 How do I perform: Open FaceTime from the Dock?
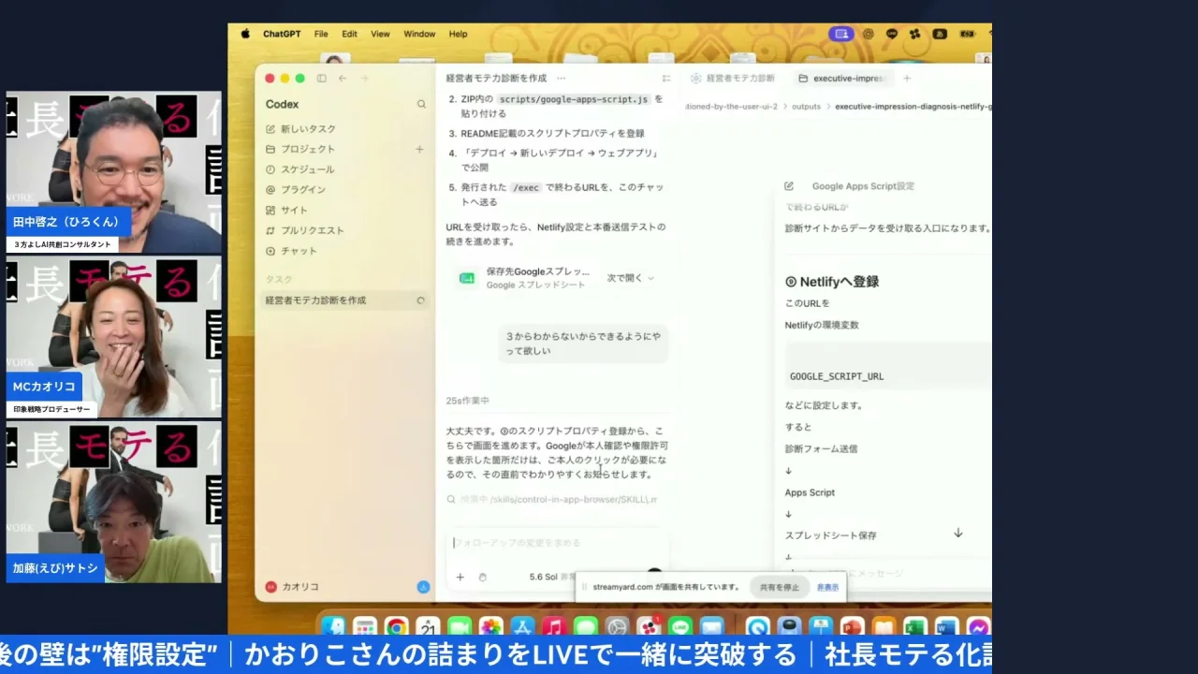click(460, 627)
